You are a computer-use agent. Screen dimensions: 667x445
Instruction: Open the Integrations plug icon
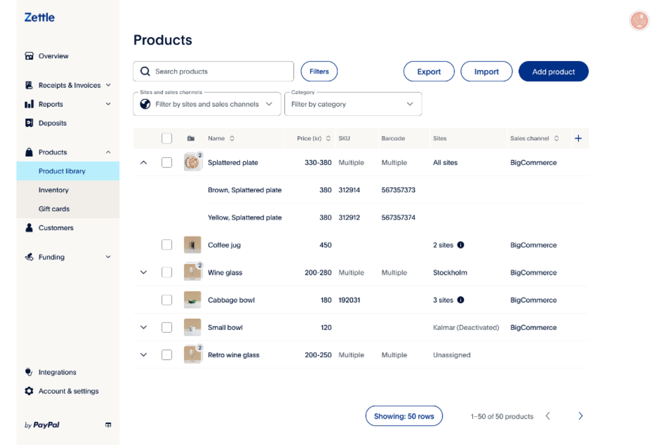pyautogui.click(x=29, y=372)
